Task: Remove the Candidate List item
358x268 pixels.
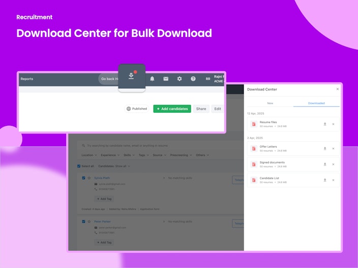Action: click(x=333, y=180)
